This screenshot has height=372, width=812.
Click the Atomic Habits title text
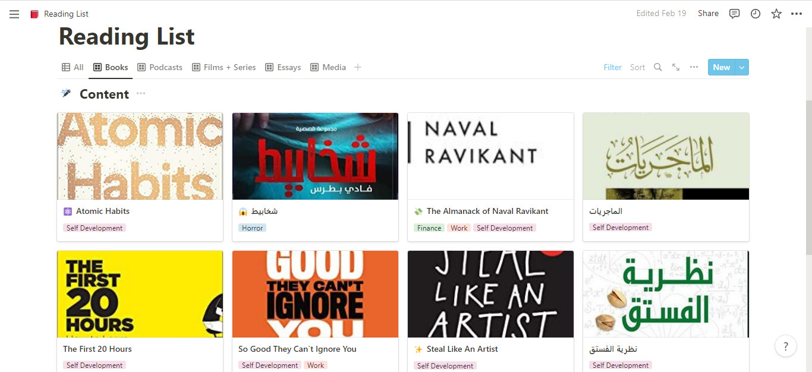click(x=103, y=211)
